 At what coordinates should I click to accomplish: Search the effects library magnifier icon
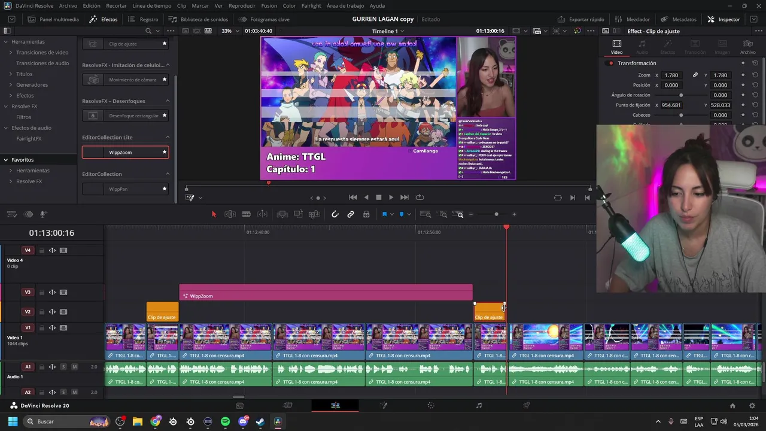[x=147, y=31]
